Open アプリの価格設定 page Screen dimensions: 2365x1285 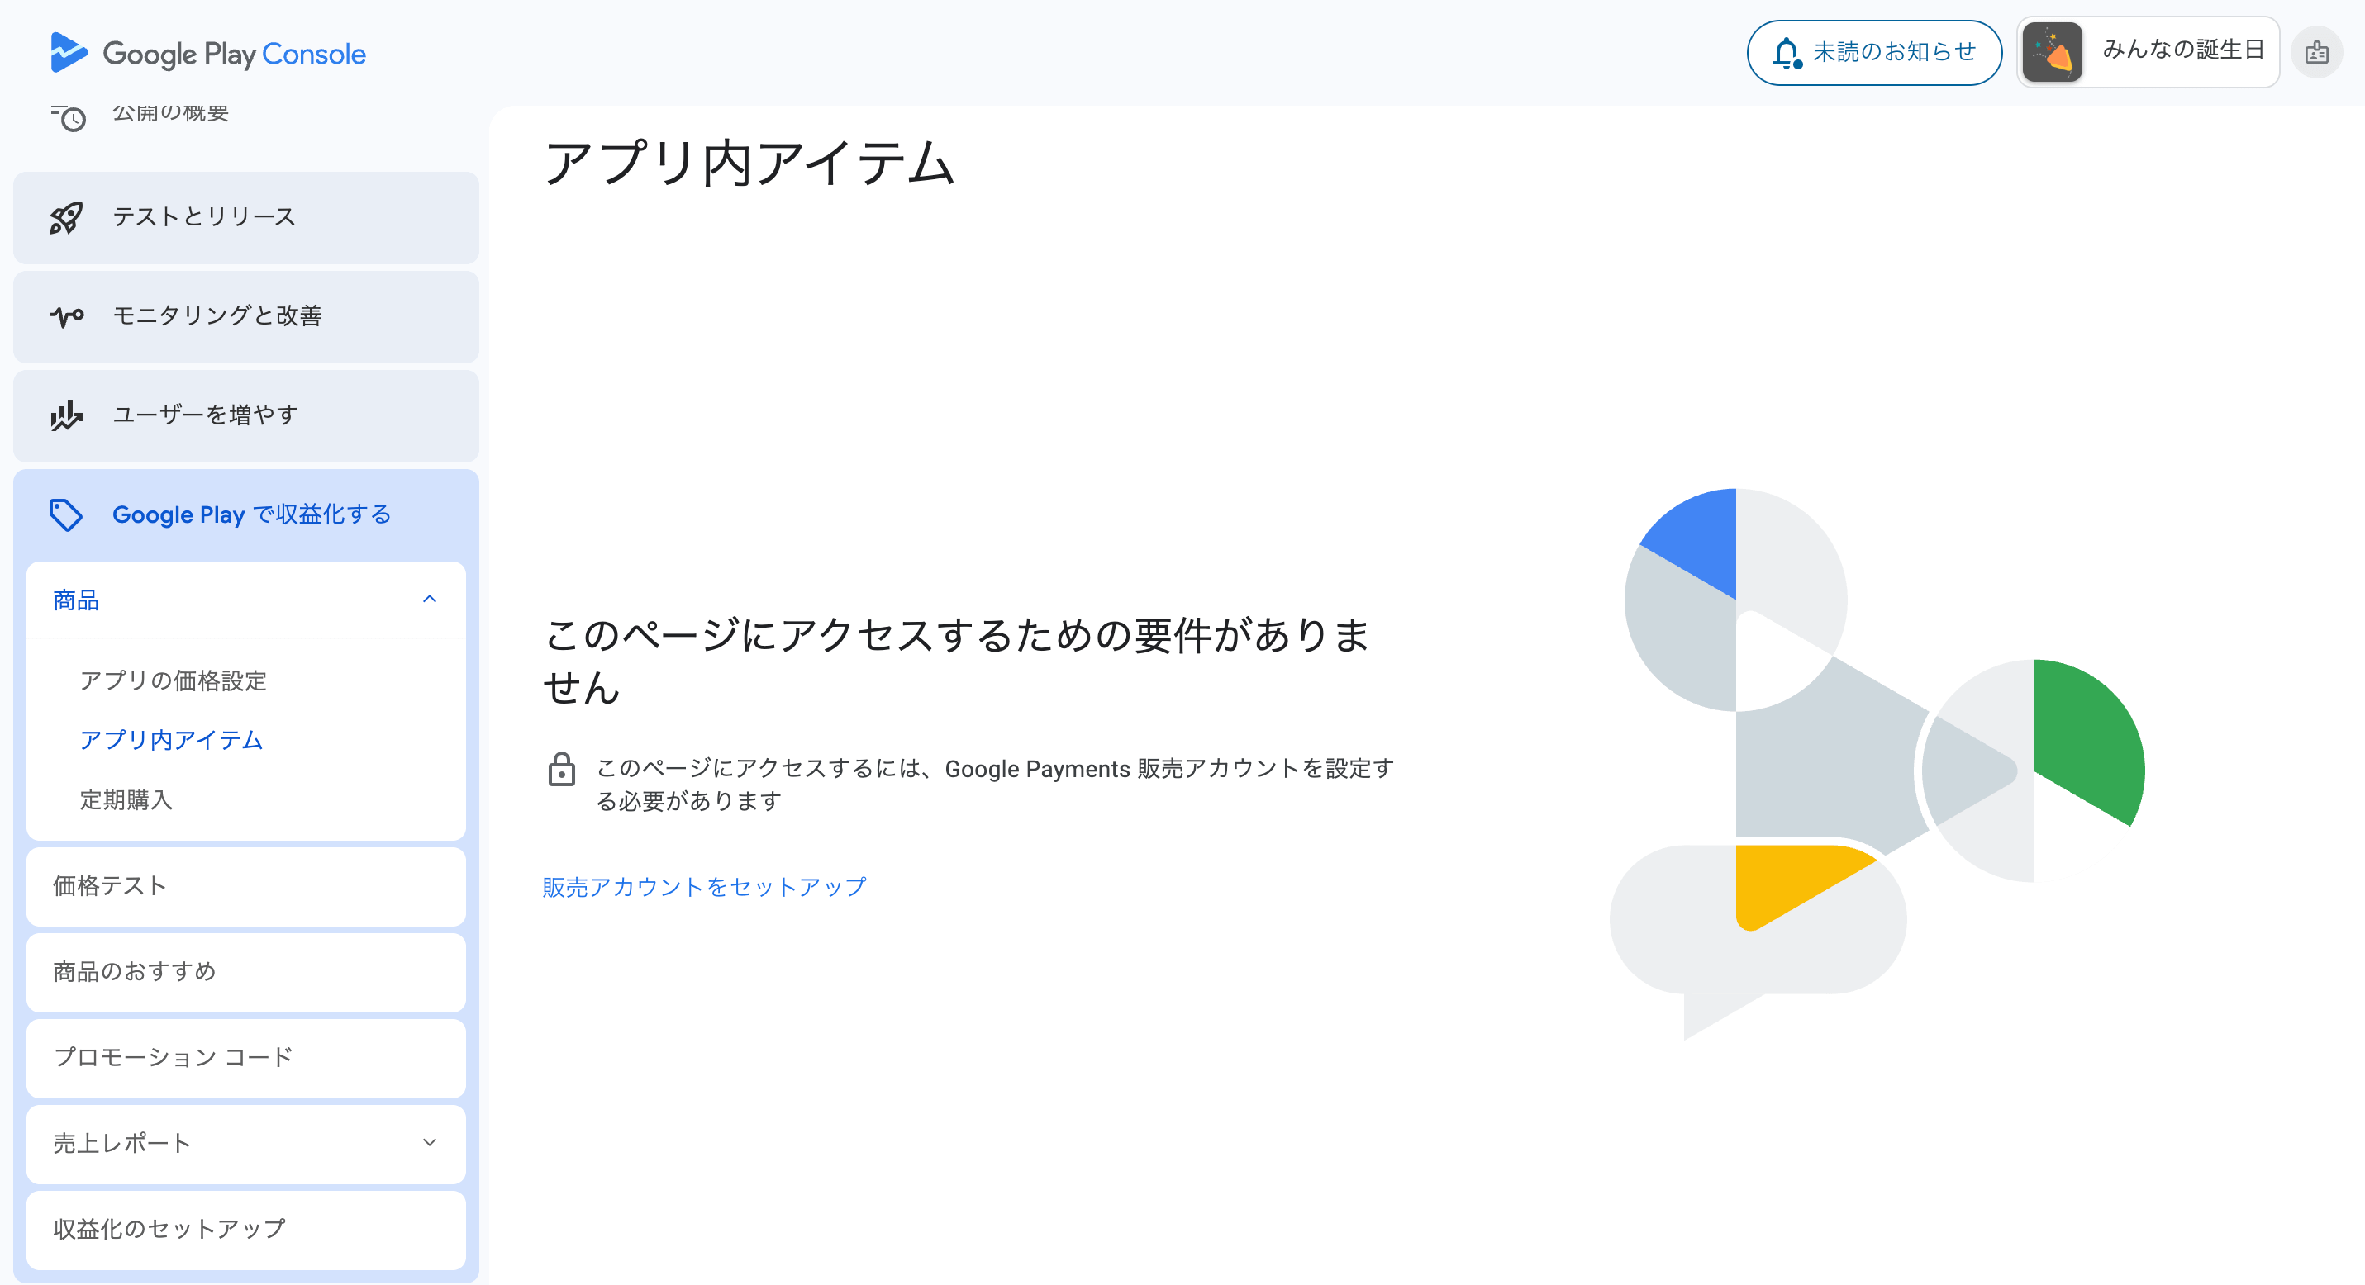coord(173,680)
